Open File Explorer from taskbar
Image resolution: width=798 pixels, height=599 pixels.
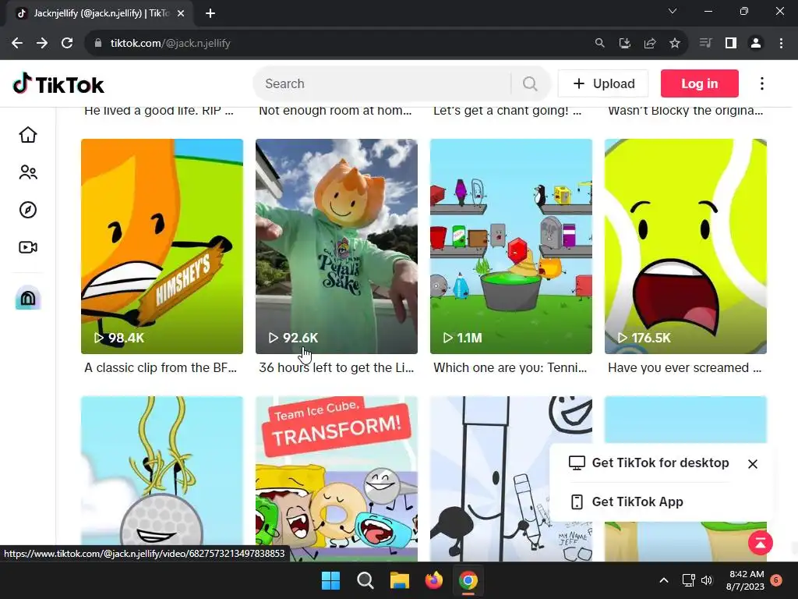400,580
